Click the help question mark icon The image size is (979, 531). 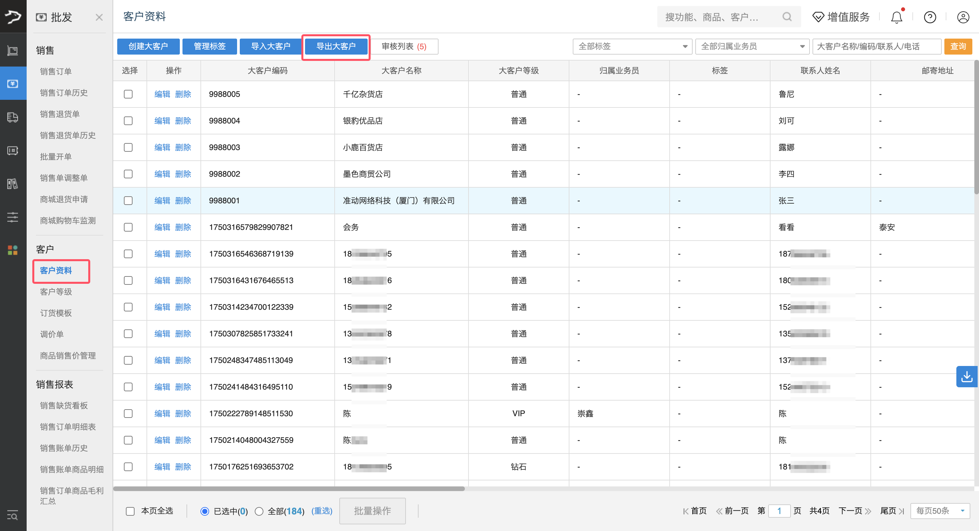coord(930,17)
